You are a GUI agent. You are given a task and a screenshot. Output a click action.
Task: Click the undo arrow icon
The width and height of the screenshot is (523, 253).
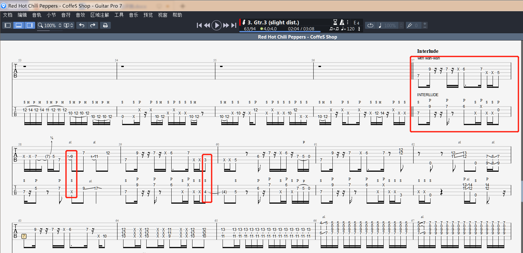(x=82, y=25)
